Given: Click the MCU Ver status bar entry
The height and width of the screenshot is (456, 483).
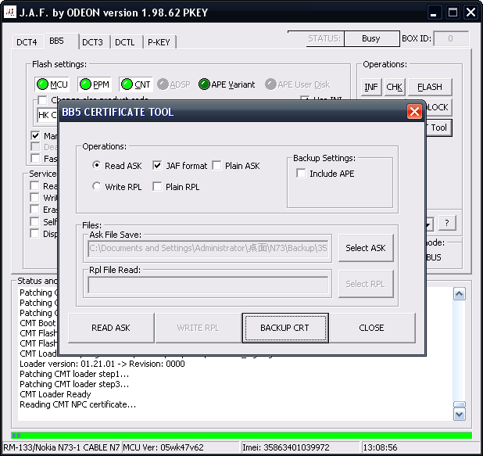Looking at the screenshot, I should click(181, 447).
